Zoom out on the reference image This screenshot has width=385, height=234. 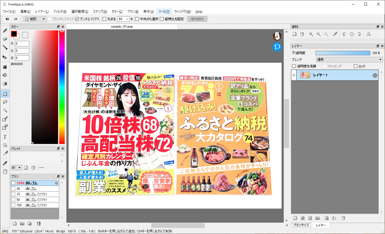tap(318, 34)
